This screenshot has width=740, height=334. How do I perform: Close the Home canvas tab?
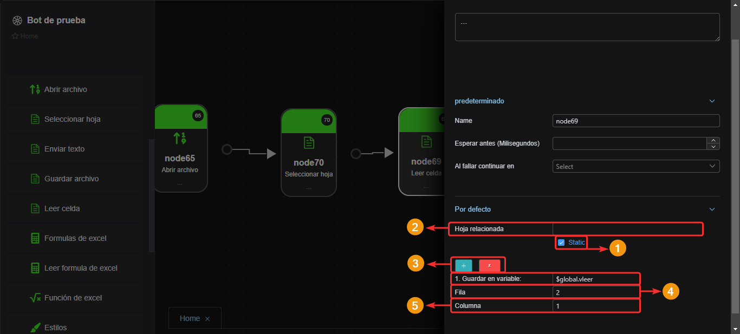click(207, 319)
